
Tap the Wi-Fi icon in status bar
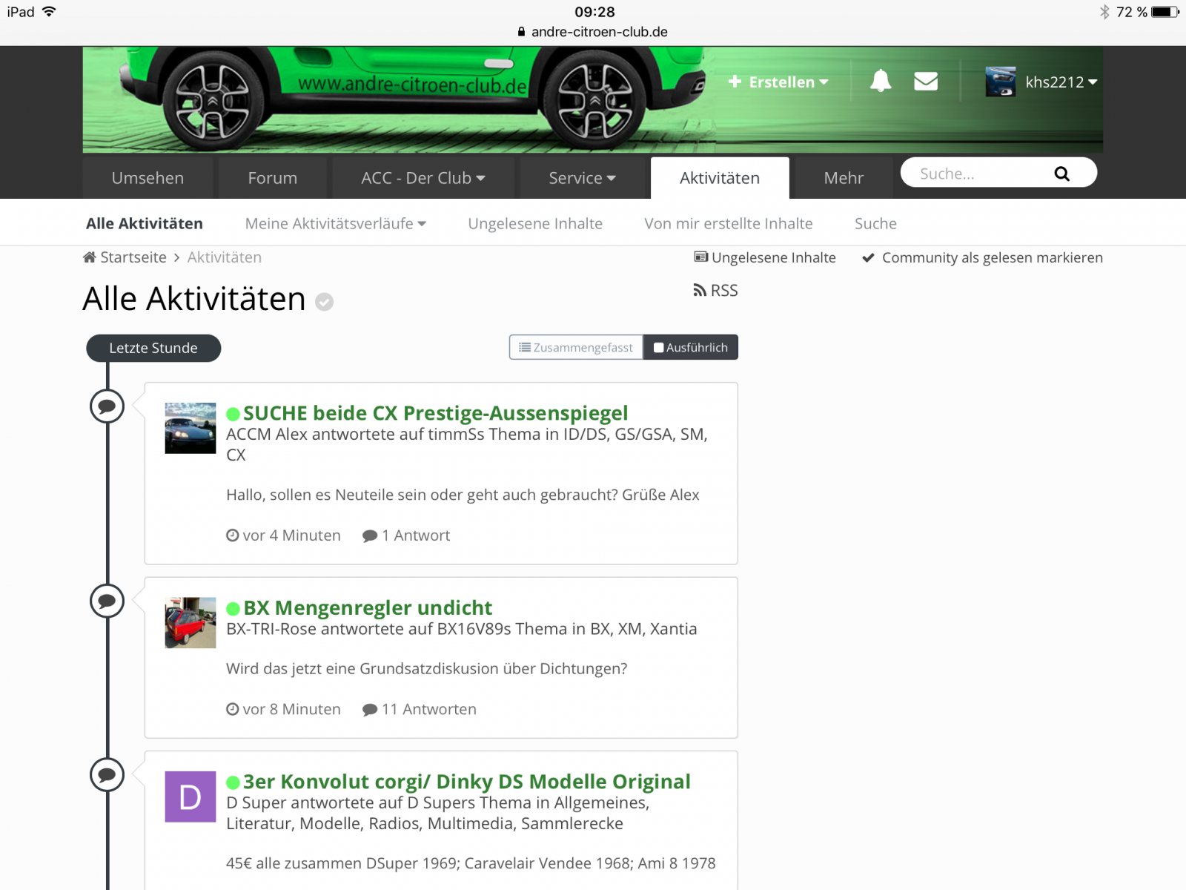[49, 12]
